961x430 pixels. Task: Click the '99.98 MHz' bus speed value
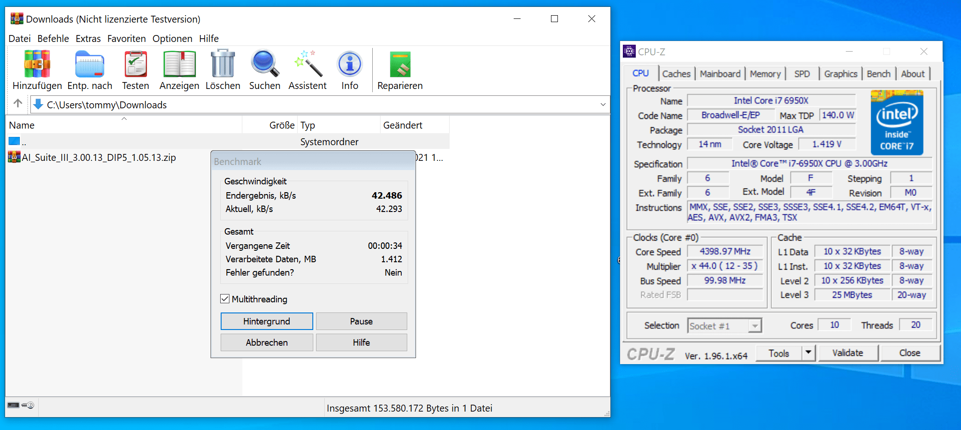pos(725,280)
